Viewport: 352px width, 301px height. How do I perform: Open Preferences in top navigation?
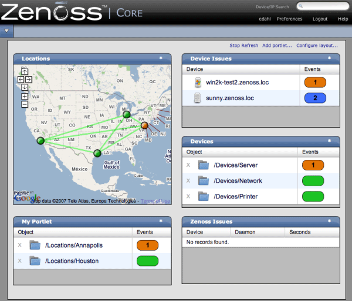point(289,19)
